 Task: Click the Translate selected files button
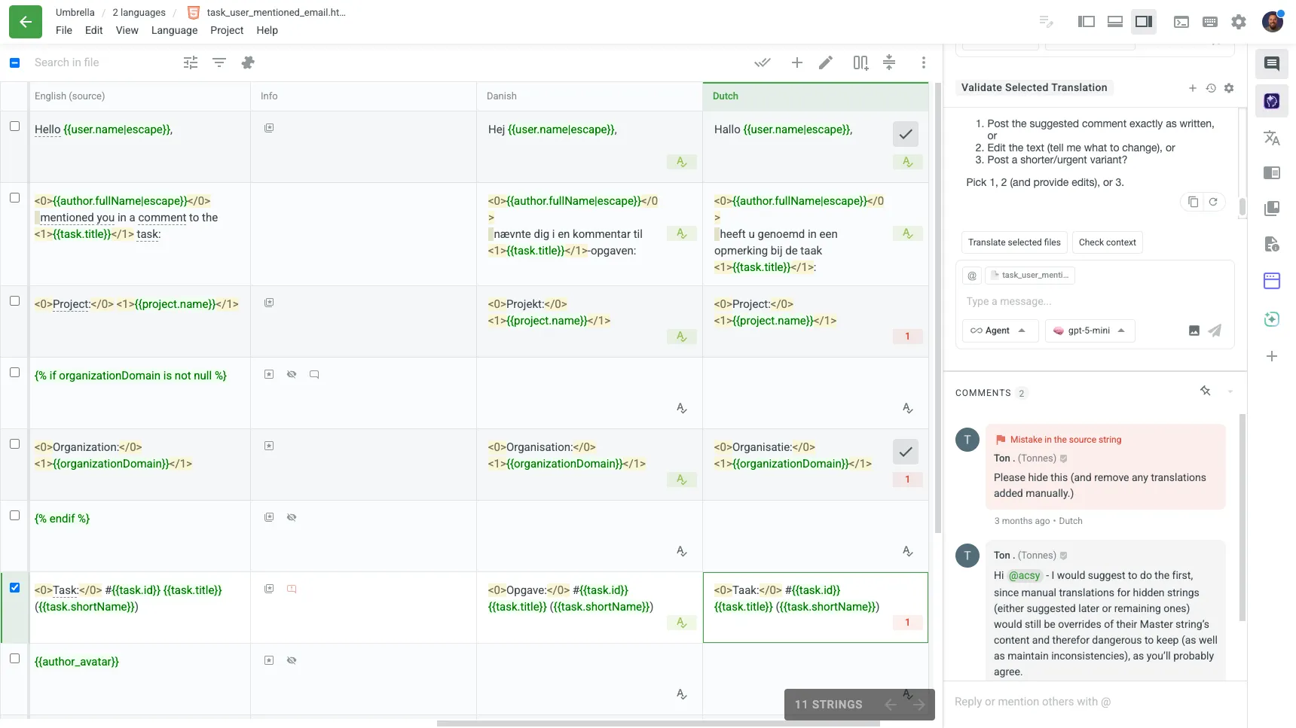(x=1014, y=242)
